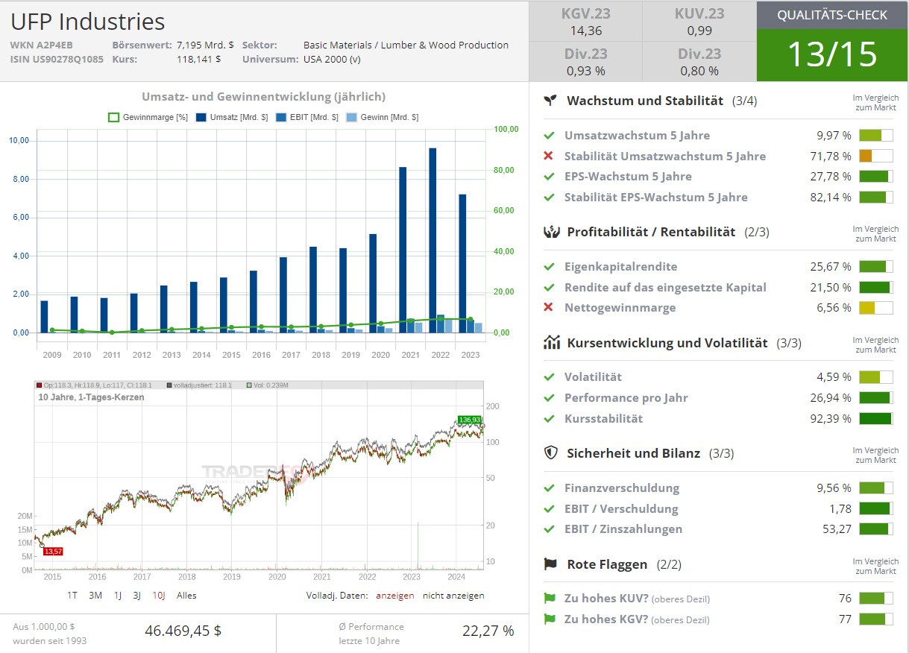Click the shield icon beside Sicherheit und Bilanz
909x653 pixels.
point(551,452)
